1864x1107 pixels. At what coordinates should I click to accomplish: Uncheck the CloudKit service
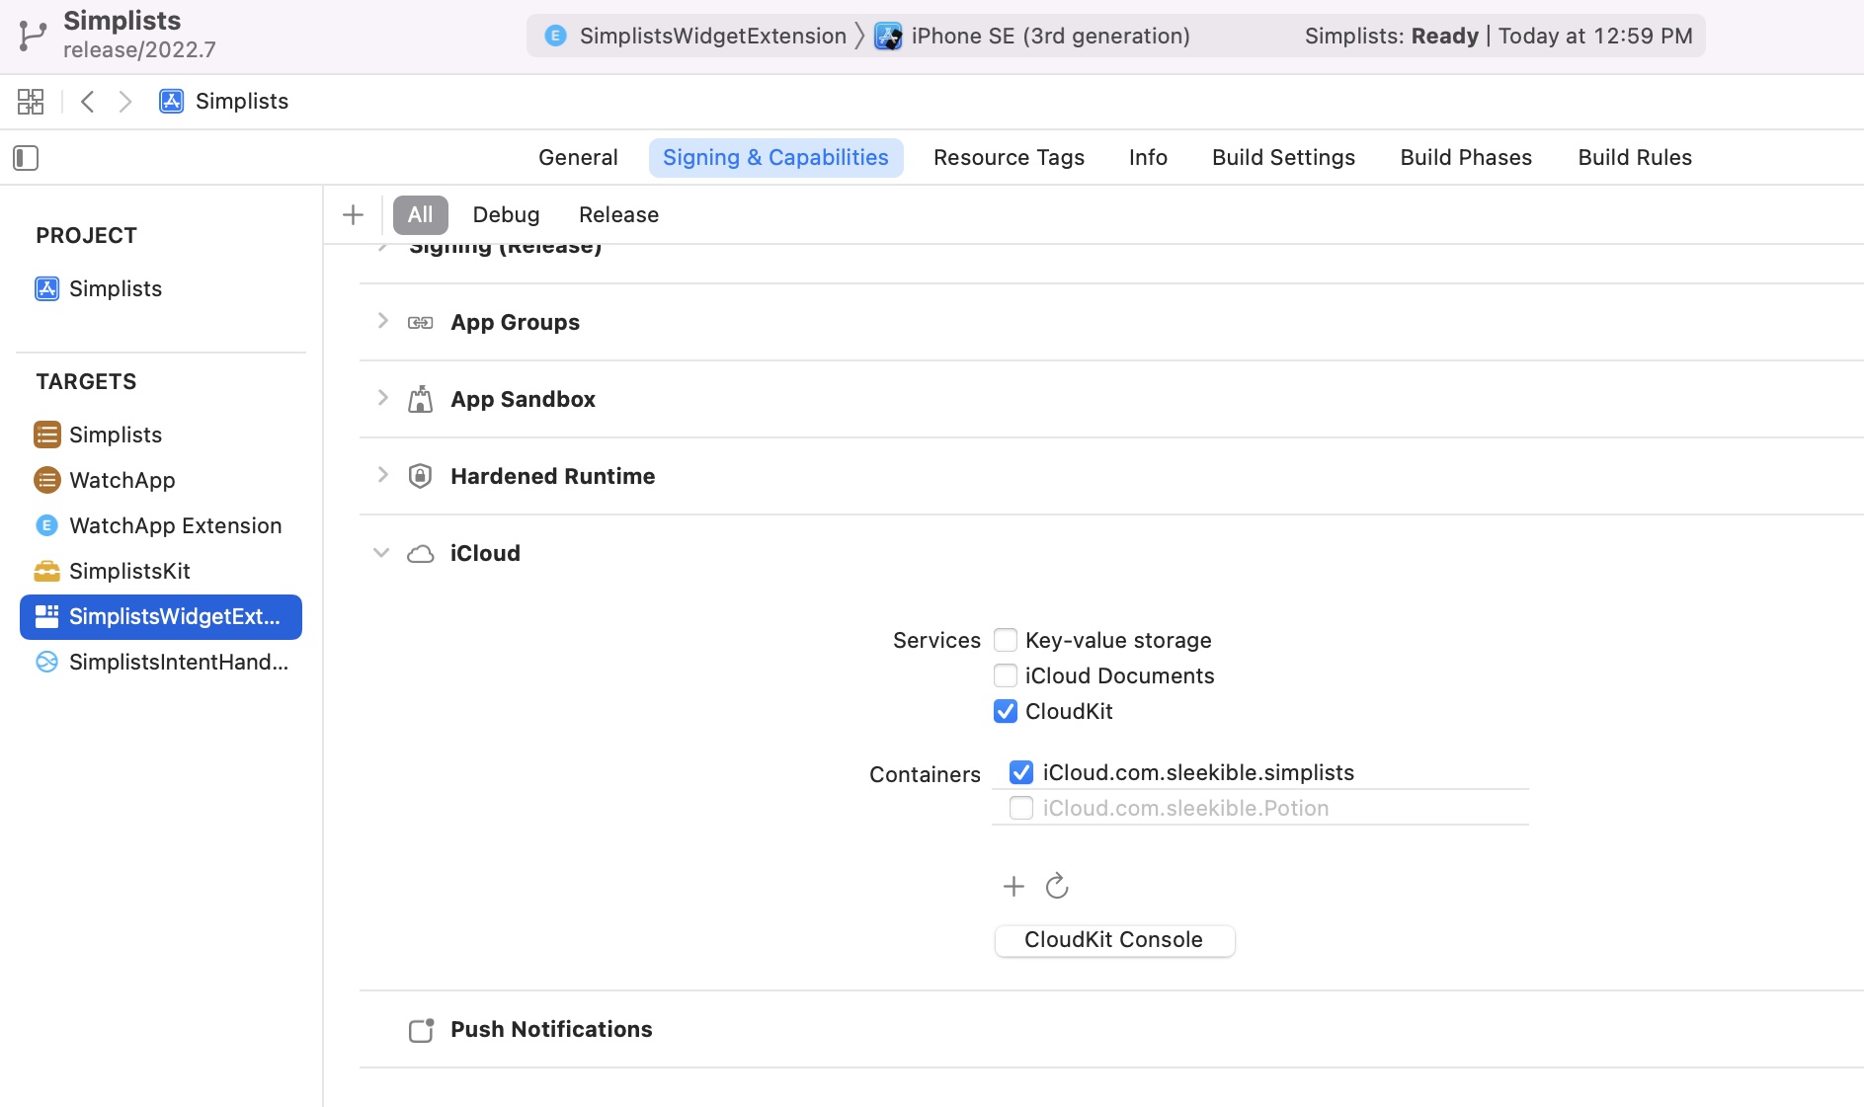[1006, 711]
